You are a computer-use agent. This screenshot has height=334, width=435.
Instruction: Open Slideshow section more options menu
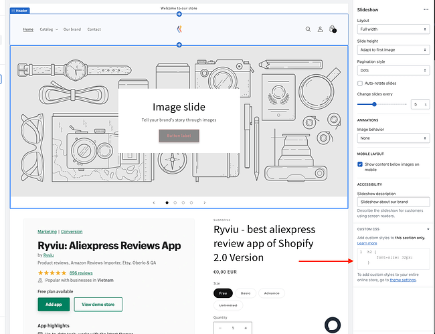(426, 10)
